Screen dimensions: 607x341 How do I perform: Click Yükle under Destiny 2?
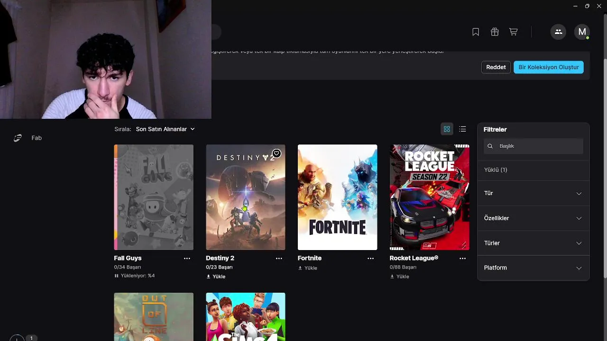click(219, 277)
